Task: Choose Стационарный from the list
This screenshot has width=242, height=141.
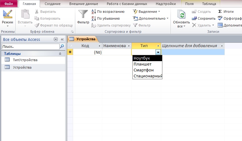Action: click(147, 76)
